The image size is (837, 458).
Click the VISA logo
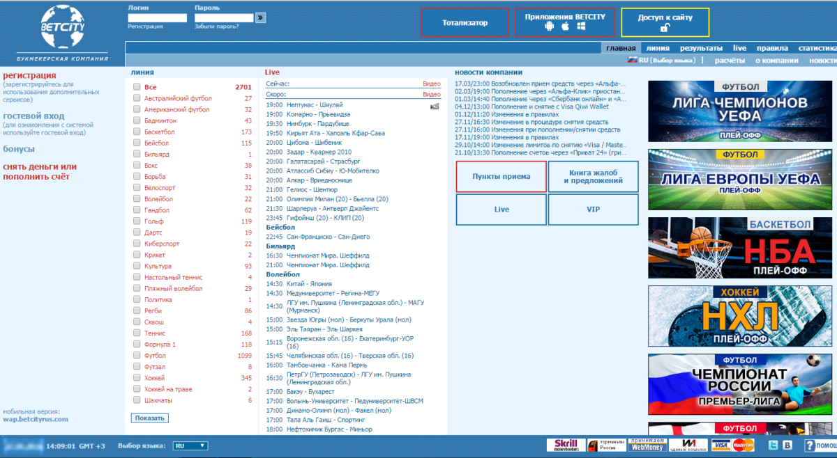(x=721, y=445)
